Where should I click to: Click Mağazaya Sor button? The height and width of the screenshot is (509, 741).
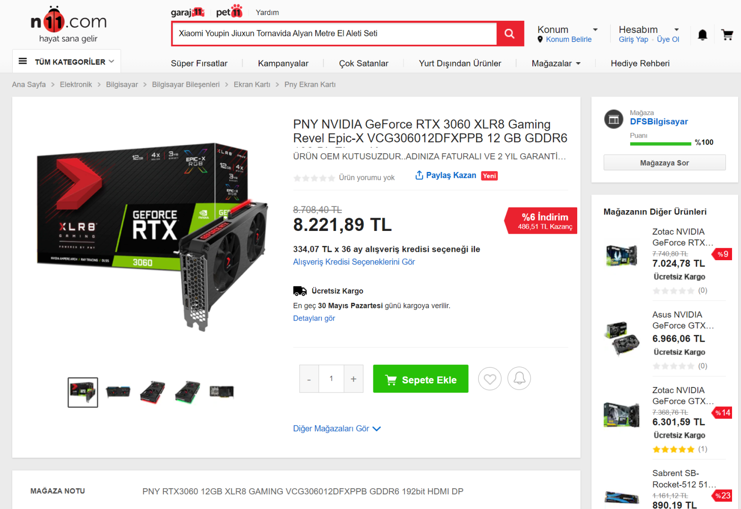[x=665, y=163]
